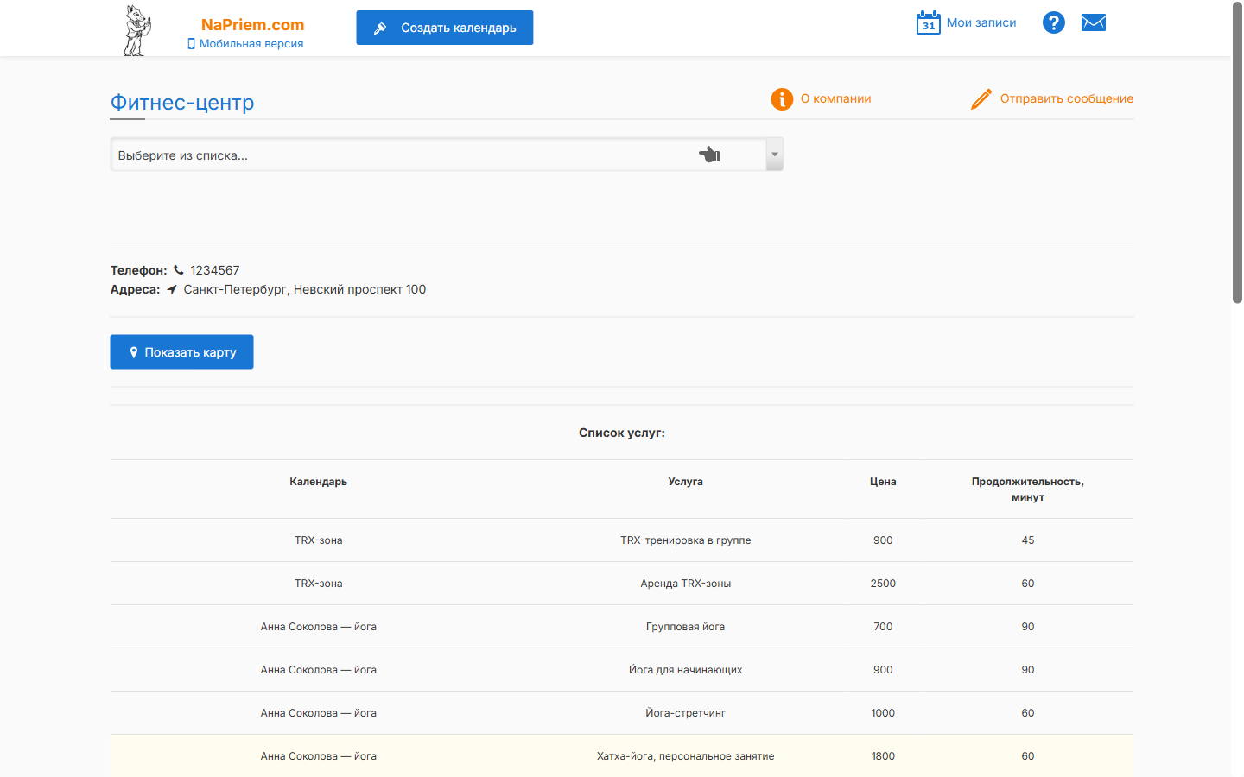Click price 1800 for Хатха-йога
The image size is (1244, 777).
pyautogui.click(x=883, y=756)
